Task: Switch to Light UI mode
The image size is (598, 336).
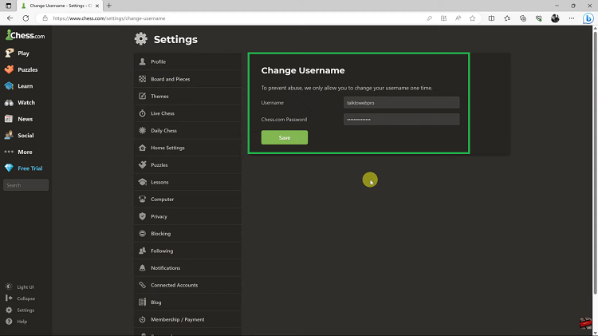Action: (x=19, y=287)
